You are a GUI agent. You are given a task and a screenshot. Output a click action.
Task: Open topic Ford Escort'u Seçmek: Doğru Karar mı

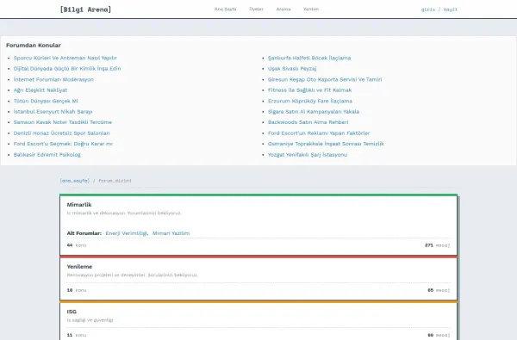pyautogui.click(x=63, y=144)
